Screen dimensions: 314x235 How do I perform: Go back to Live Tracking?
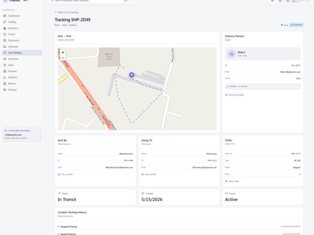coord(67,12)
